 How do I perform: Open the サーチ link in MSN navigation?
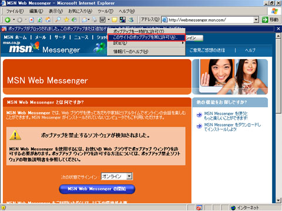60,37
